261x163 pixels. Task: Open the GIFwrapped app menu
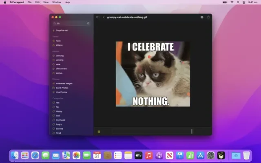click(x=17, y=2)
